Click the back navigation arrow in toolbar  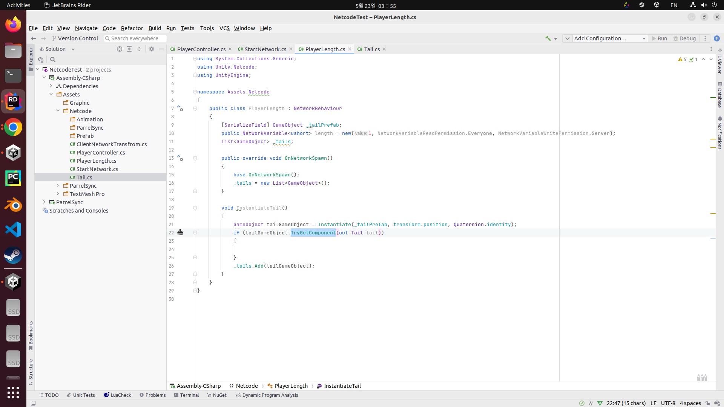[33, 38]
